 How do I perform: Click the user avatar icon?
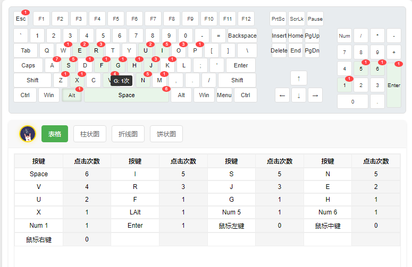click(x=28, y=134)
